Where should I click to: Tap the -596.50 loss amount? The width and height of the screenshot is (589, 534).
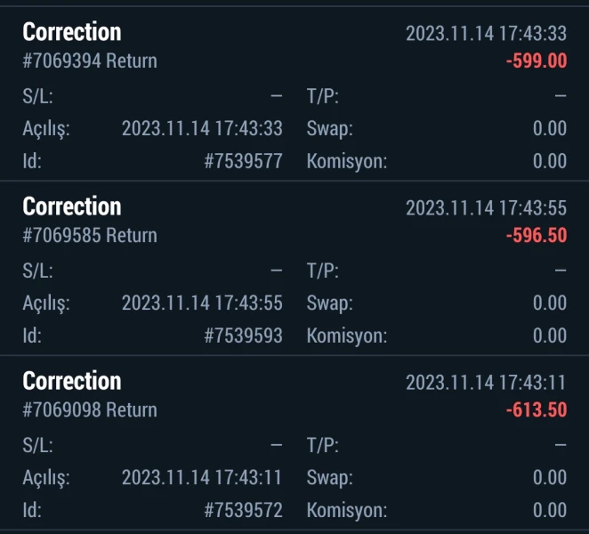(537, 236)
